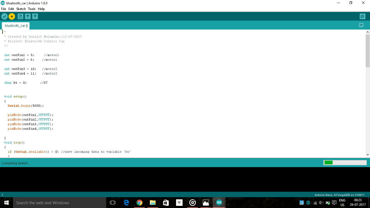Open the ENG US language selector
This screenshot has height=208, width=370.
tap(342, 202)
